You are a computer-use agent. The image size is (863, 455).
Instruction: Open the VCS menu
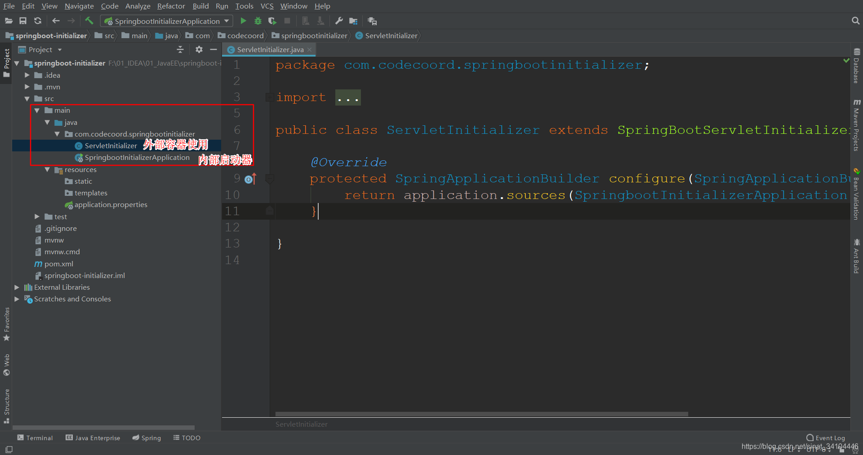(267, 6)
